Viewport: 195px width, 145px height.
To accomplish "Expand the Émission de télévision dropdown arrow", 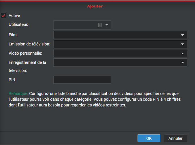I will [183, 44].
